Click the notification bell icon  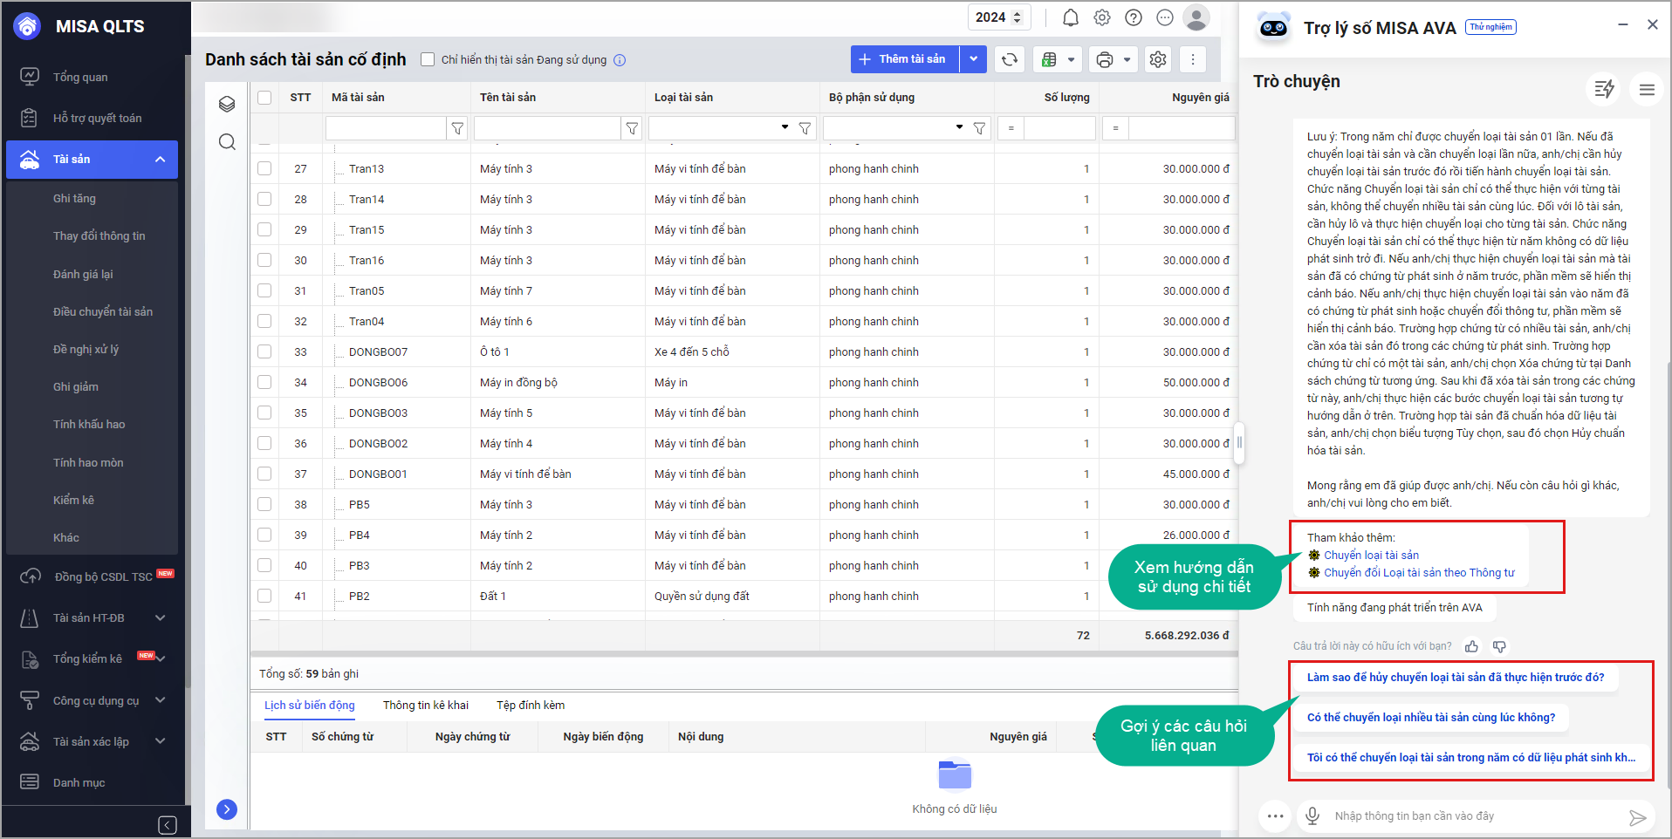tap(1071, 17)
